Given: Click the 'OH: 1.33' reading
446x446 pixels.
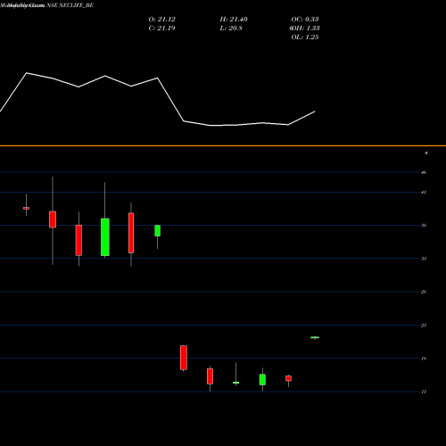Looking at the screenshot, I should (305, 29).
